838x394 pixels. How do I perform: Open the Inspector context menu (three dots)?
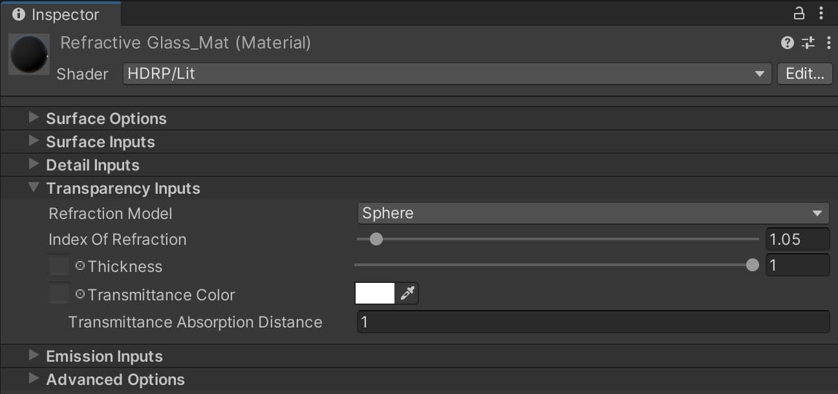coord(821,12)
